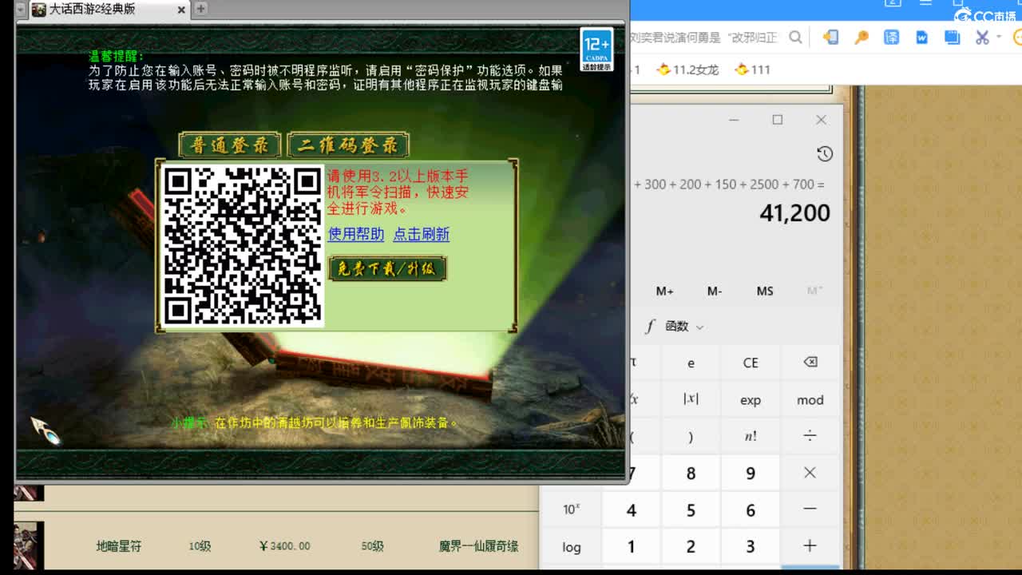Click the calculator expression ending in 700 =
The width and height of the screenshot is (1022, 575).
[730, 184]
